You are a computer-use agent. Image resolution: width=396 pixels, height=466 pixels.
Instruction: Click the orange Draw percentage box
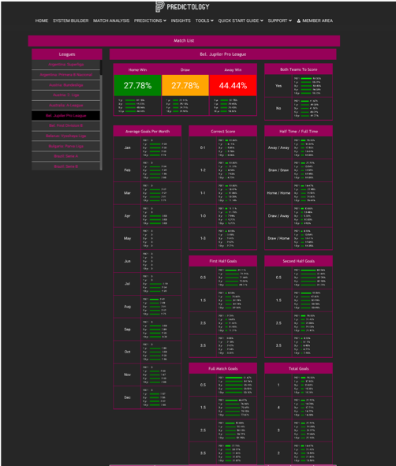pos(185,86)
